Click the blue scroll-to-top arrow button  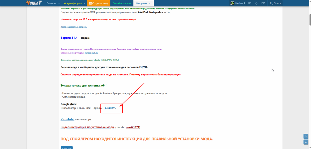click(x=306, y=136)
